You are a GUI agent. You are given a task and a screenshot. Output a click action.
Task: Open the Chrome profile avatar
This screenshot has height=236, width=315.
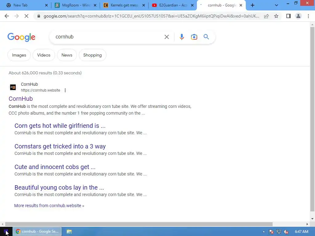click(298, 16)
